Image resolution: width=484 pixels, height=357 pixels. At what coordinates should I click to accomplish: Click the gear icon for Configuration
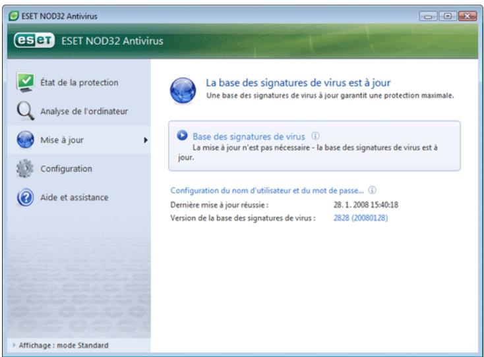(x=25, y=169)
